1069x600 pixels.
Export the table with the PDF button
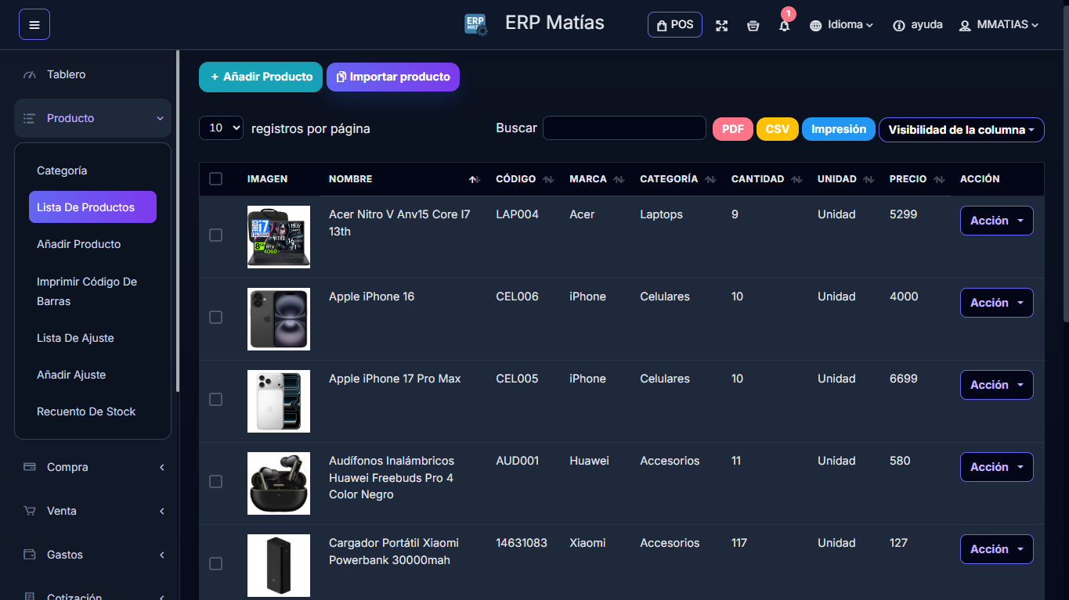(x=732, y=129)
